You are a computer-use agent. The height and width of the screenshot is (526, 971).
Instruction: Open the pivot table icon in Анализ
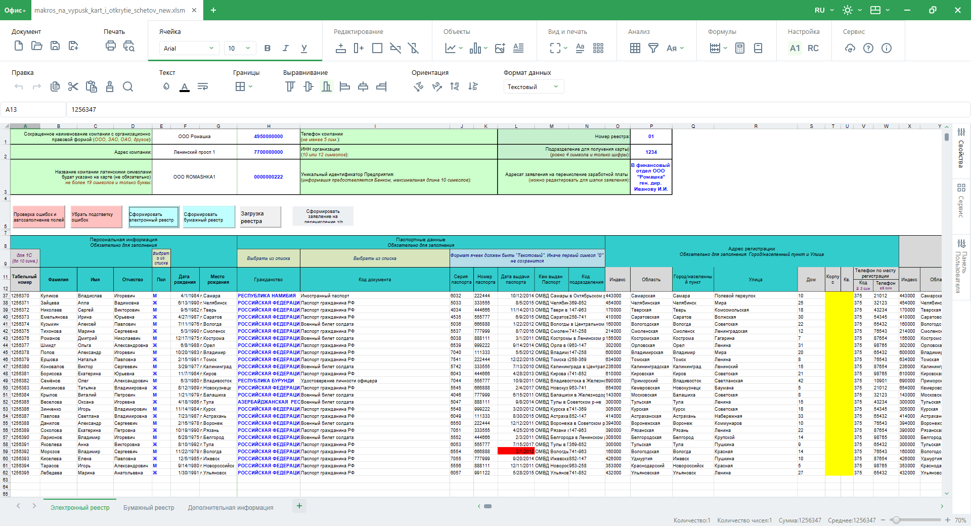click(635, 48)
